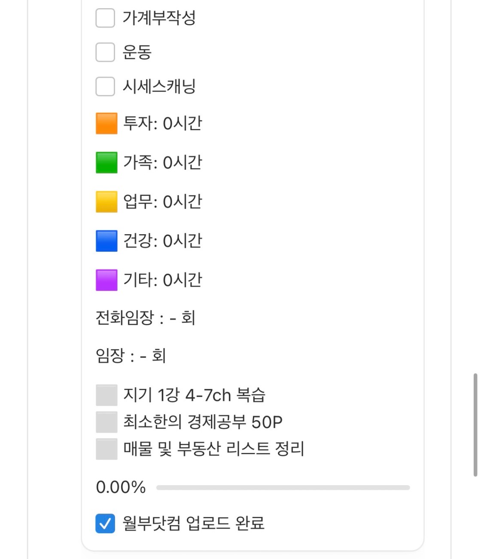Check gray box for 지기 1강 4-7ch 복습
The height and width of the screenshot is (559, 481).
point(107,395)
